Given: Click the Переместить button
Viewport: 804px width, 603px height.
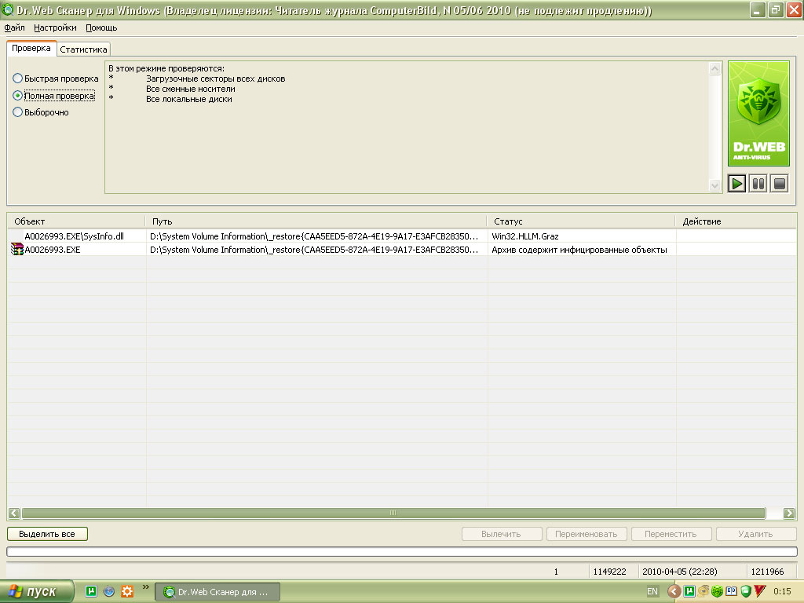Looking at the screenshot, I should [671, 534].
